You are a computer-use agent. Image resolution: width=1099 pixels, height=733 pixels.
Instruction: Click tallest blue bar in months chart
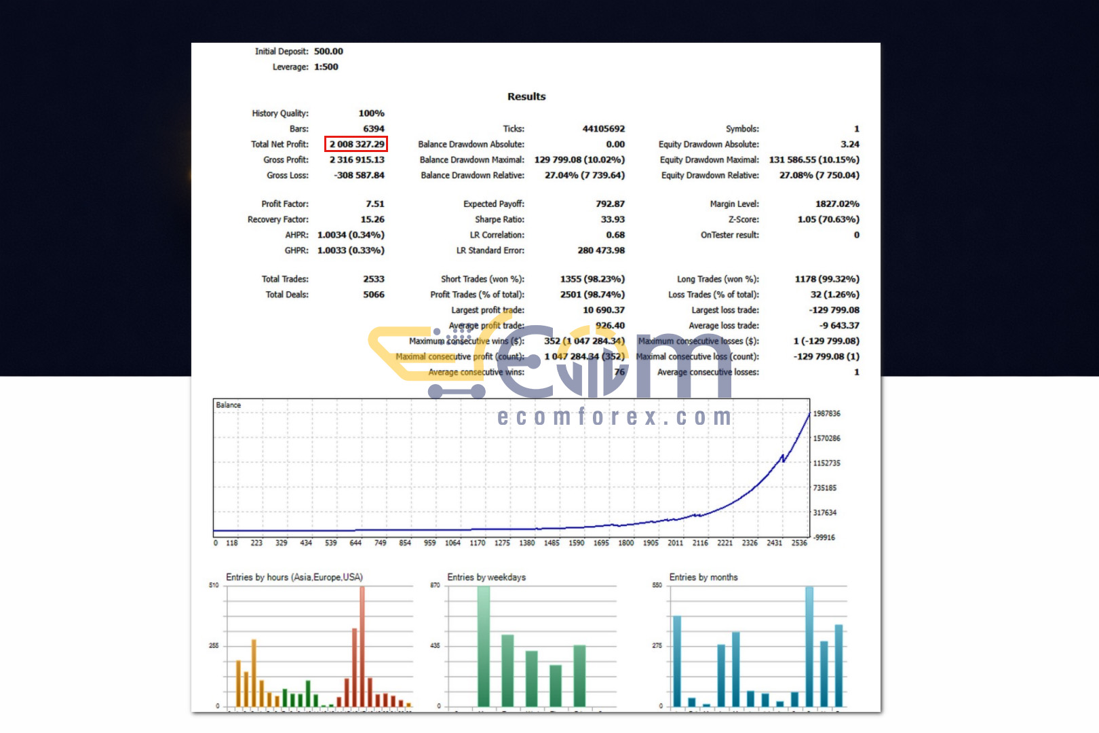809,645
